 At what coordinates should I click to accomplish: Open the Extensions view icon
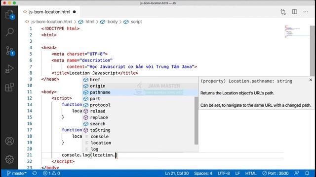pyautogui.click(x=9, y=88)
